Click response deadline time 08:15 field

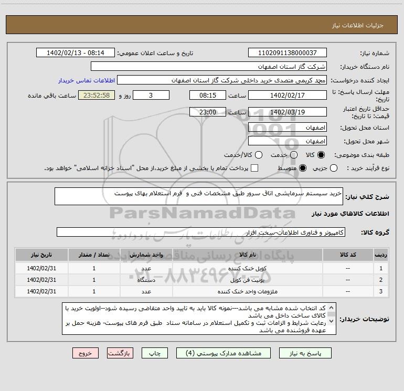pyautogui.click(x=208, y=95)
